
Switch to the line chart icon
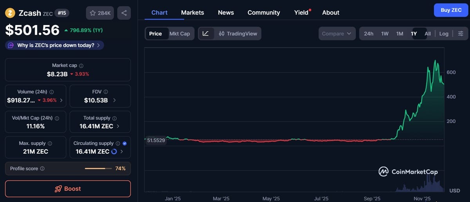(206, 34)
